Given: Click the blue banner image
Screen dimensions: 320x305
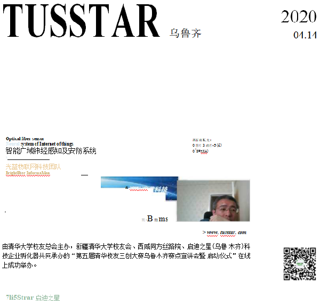Looking at the screenshot, I should point(139,188).
